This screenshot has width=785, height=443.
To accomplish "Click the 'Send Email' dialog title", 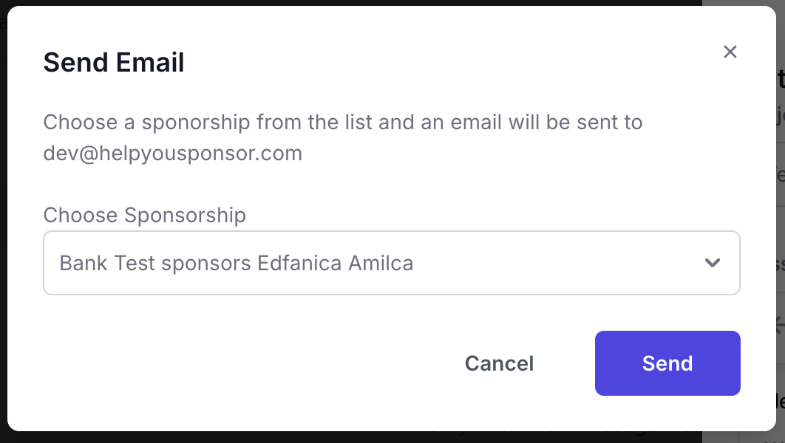I will click(114, 63).
